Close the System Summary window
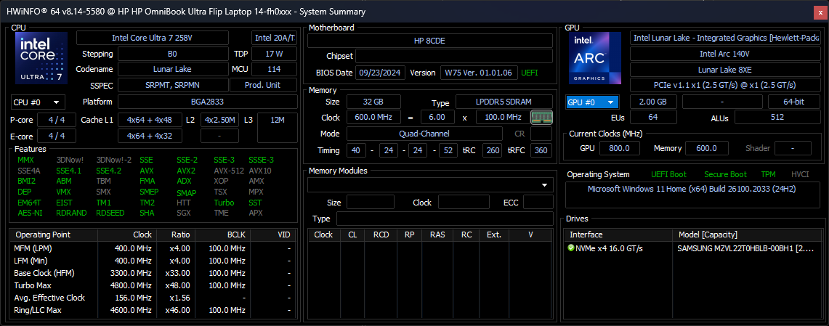829x326 pixels. (x=820, y=12)
